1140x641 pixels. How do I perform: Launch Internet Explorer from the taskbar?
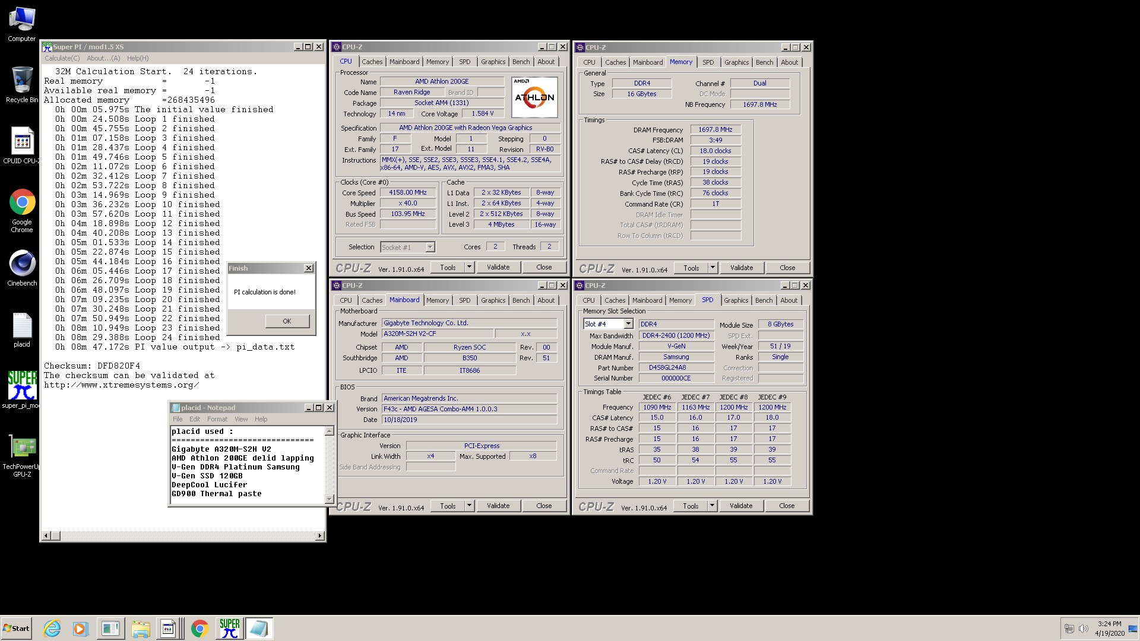[x=52, y=629]
